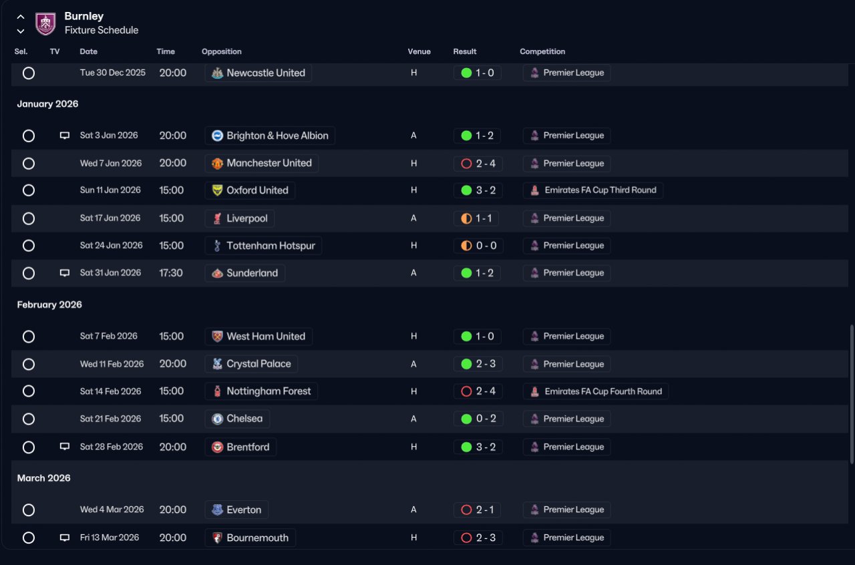This screenshot has width=855, height=565.
Task: Sort fixtures by the Date column header
Action: 88,51
